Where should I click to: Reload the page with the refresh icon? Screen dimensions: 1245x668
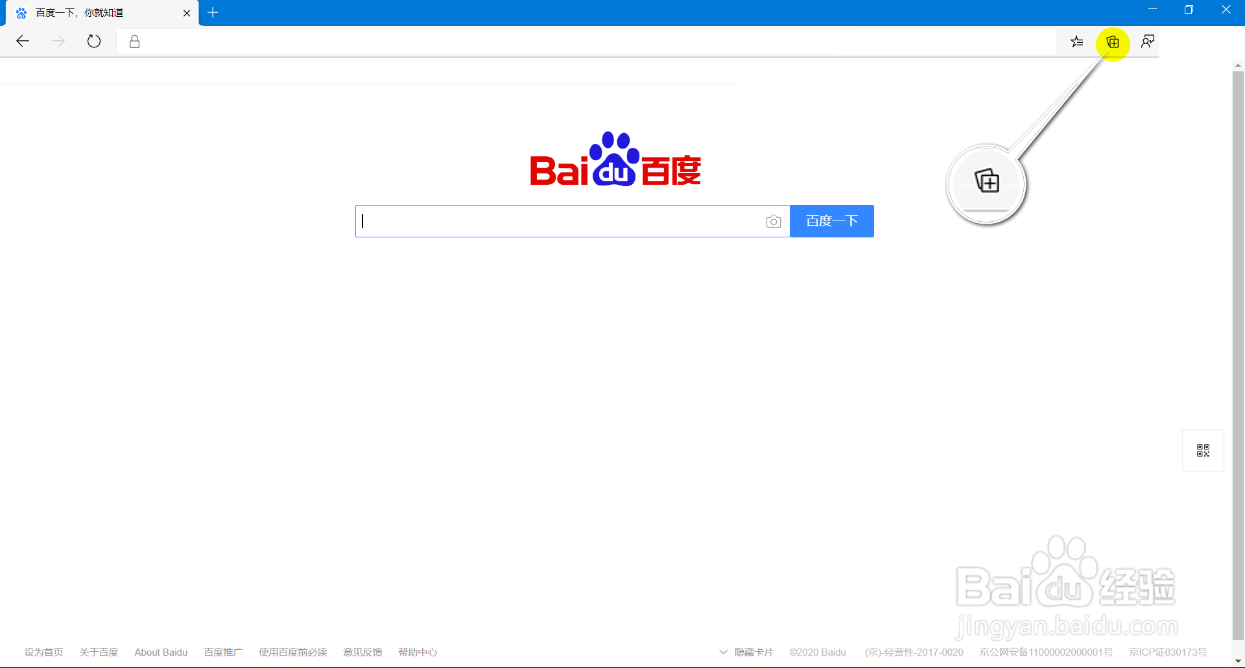(x=94, y=42)
